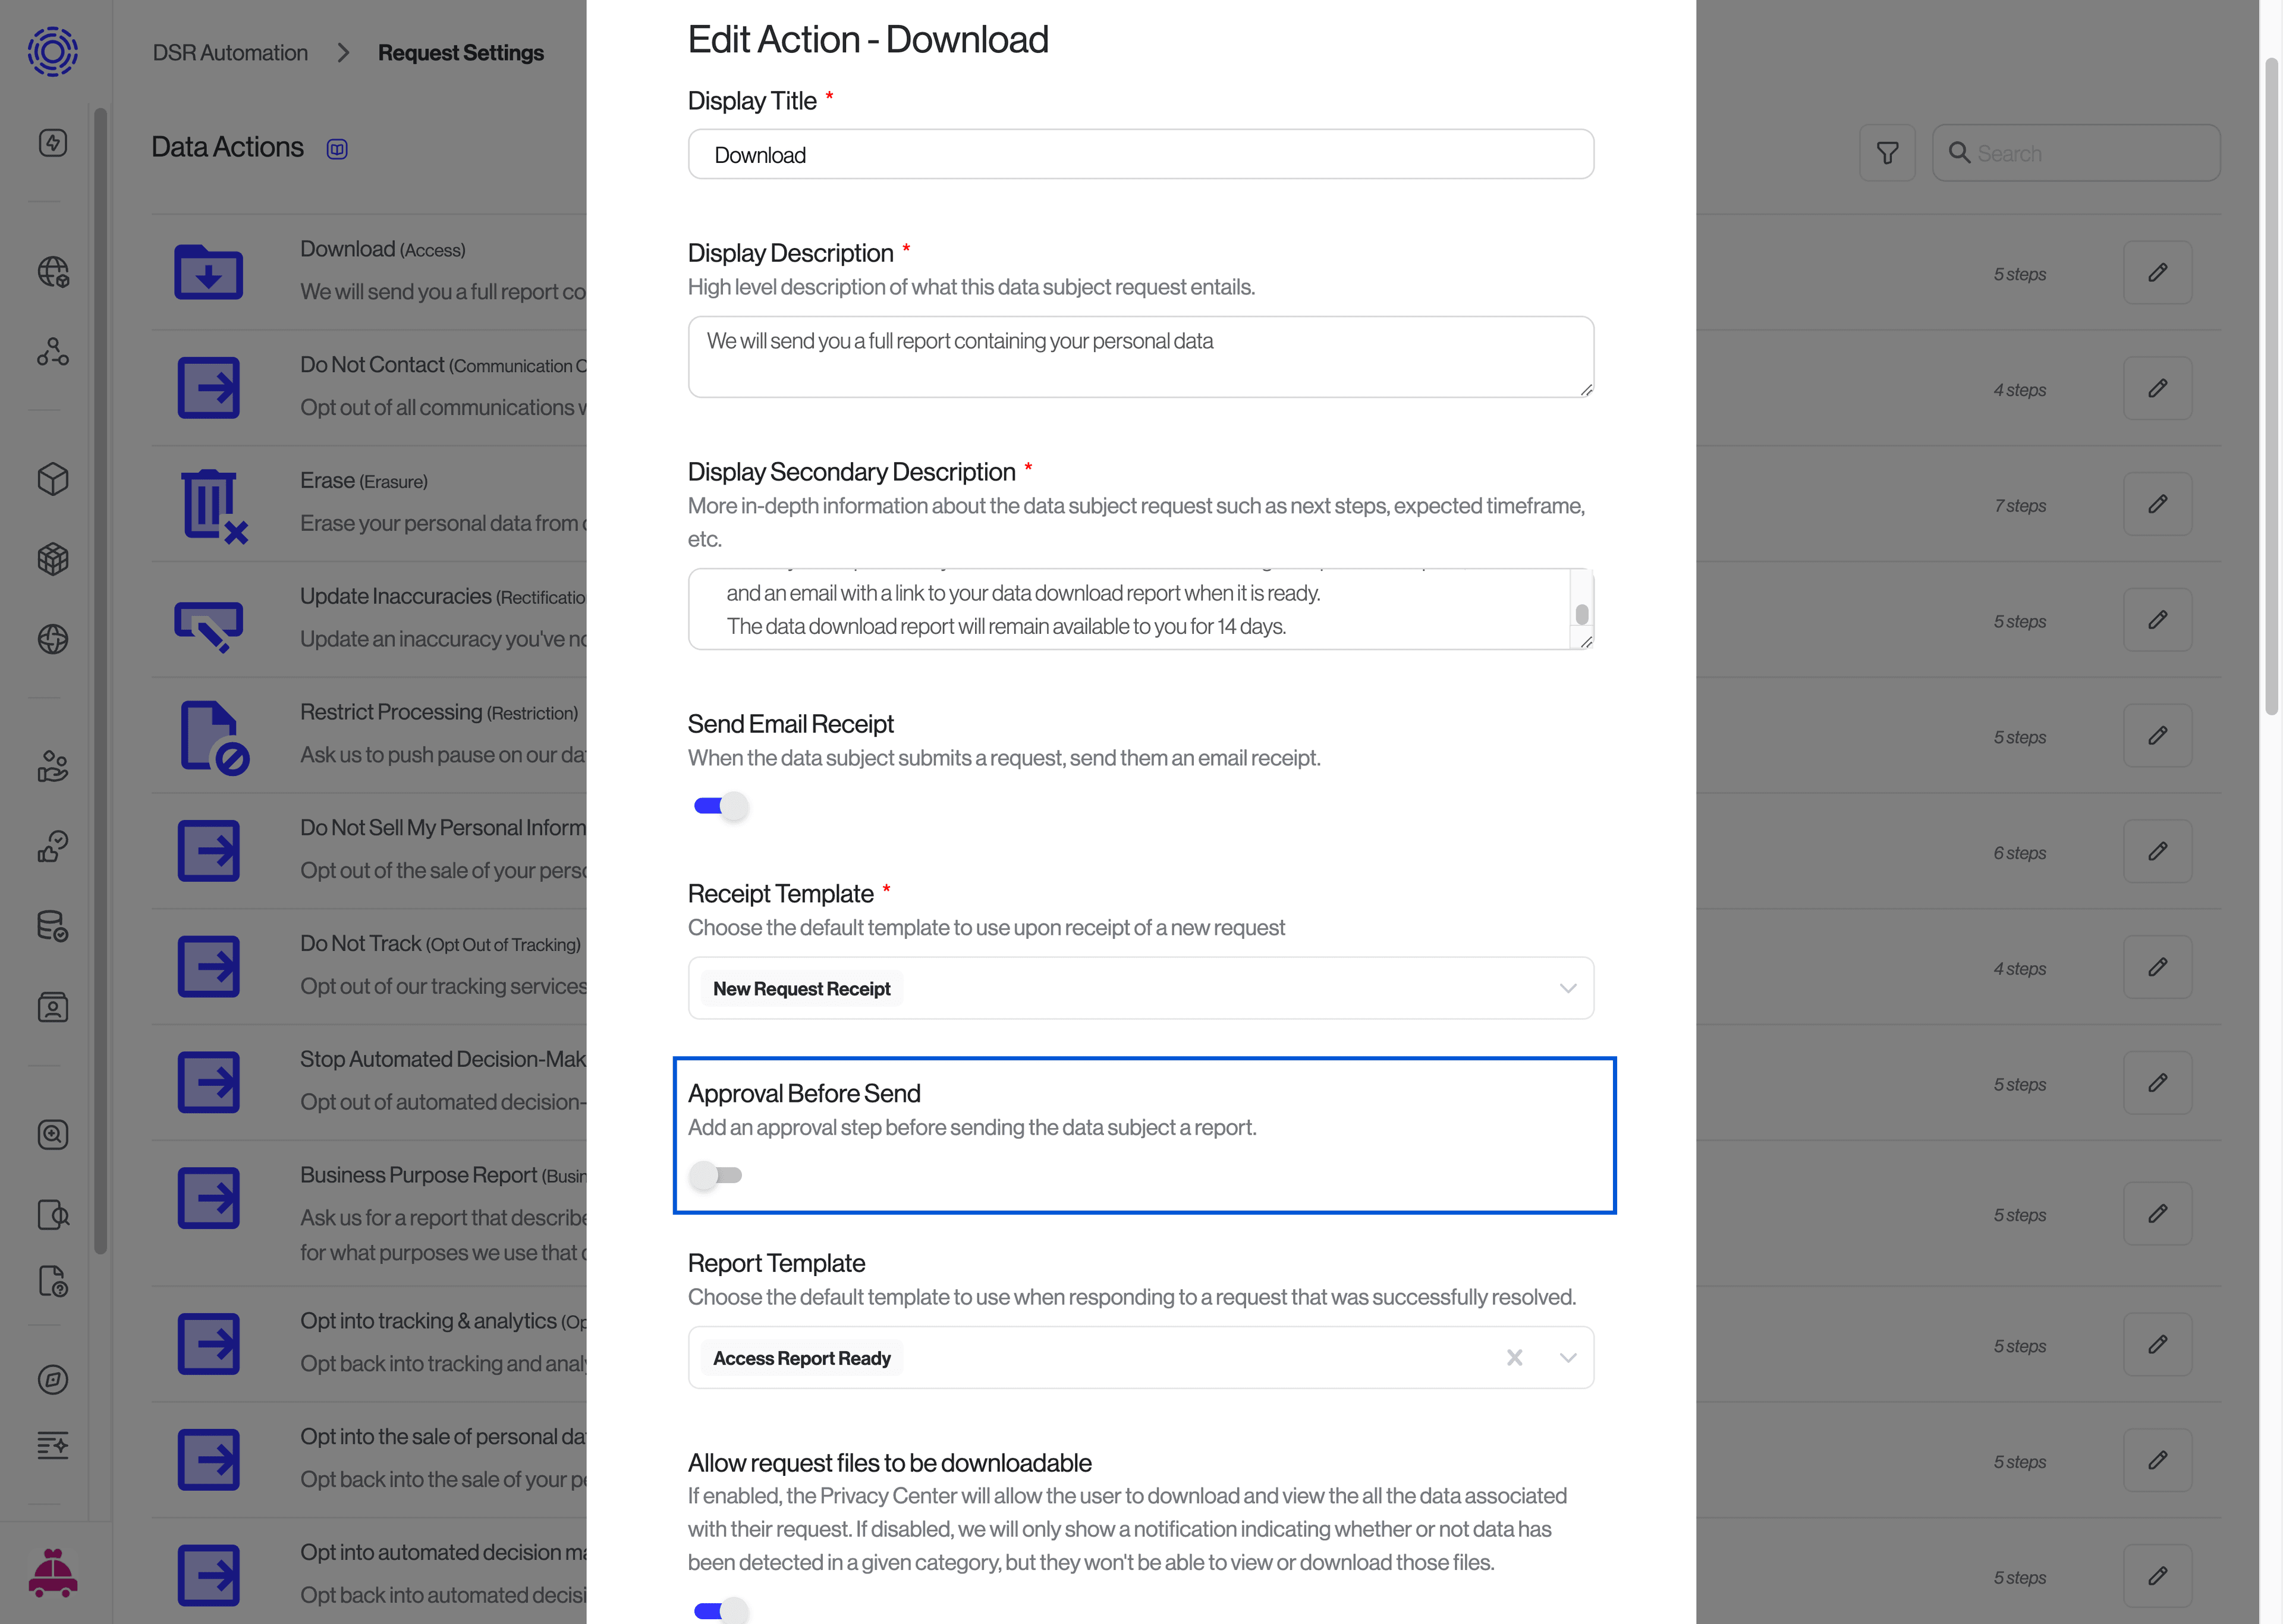Select the New Request Receipt tag
The height and width of the screenshot is (1624, 2283).
(801, 989)
